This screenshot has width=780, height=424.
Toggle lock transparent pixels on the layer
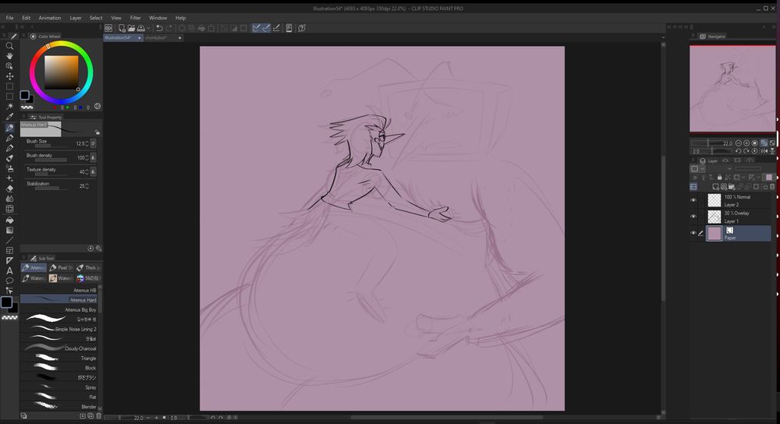point(727,178)
